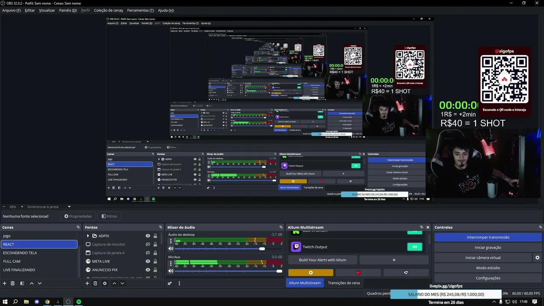Remove the selected source with trash icon

(x=95, y=283)
